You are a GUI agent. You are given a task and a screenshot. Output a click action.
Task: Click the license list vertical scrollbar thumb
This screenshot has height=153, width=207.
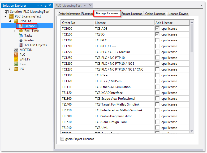(x=192, y=38)
